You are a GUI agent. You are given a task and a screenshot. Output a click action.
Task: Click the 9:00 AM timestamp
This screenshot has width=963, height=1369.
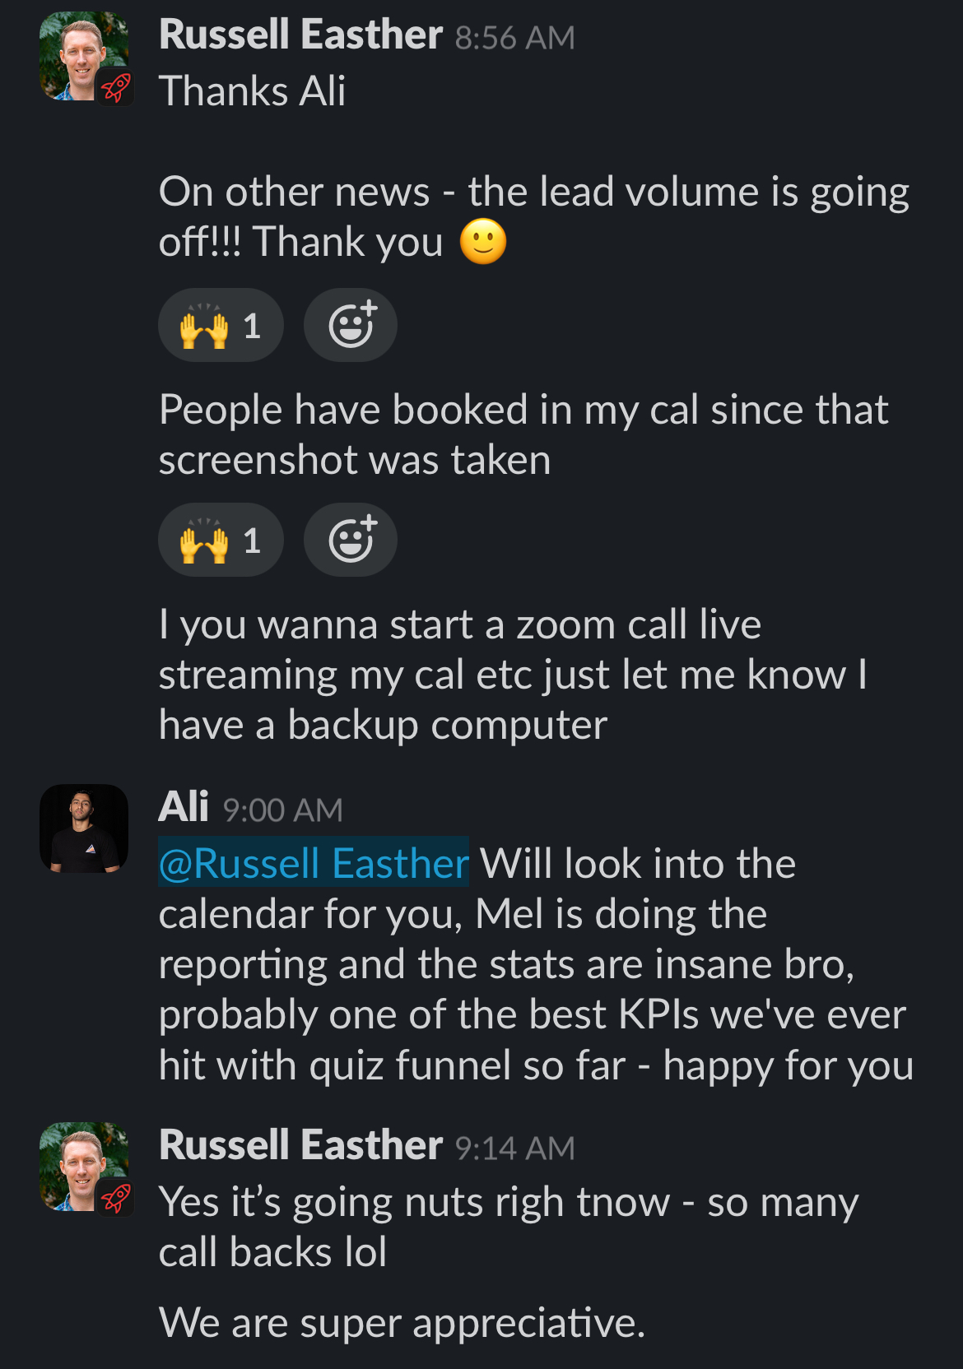(x=282, y=810)
